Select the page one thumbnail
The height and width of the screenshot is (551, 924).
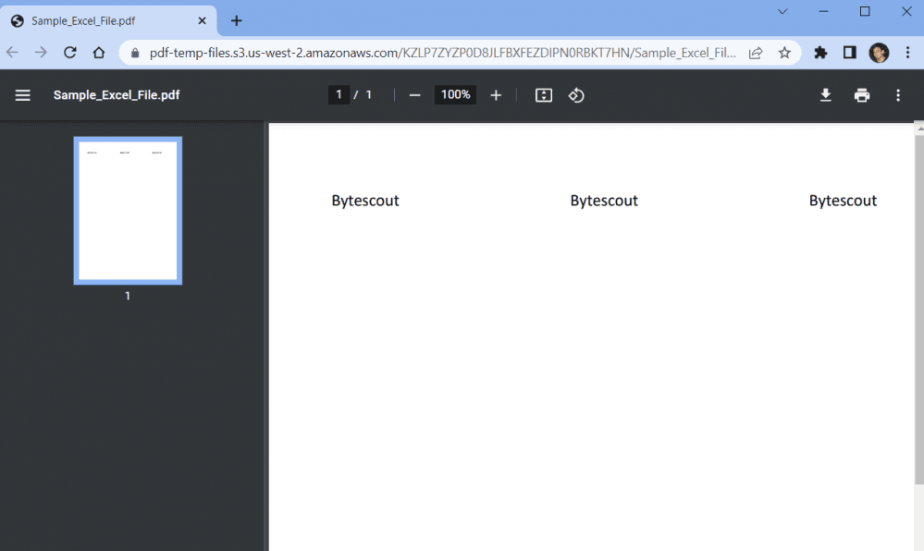coord(127,210)
